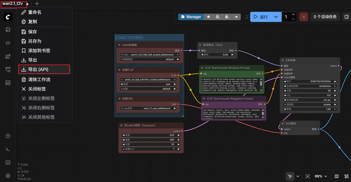Open the 0 个活动任务 queue button
The width and height of the screenshot is (351, 182).
(325, 17)
